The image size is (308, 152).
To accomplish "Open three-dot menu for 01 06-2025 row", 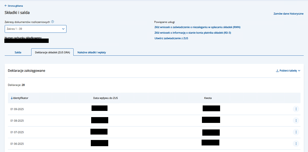I will [296, 144].
